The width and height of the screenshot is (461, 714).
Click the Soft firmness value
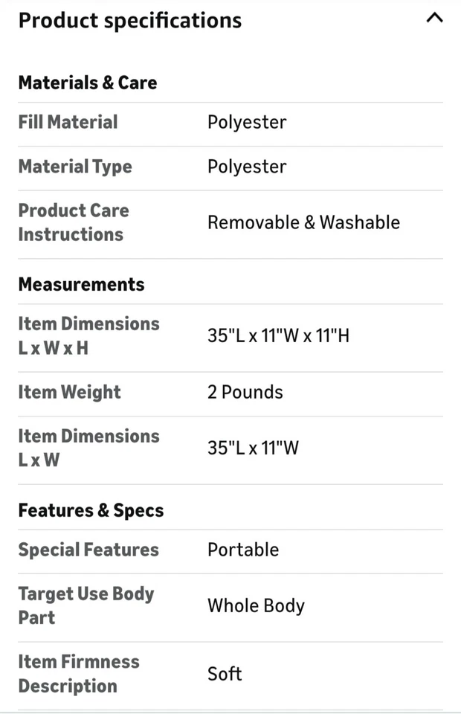click(225, 674)
